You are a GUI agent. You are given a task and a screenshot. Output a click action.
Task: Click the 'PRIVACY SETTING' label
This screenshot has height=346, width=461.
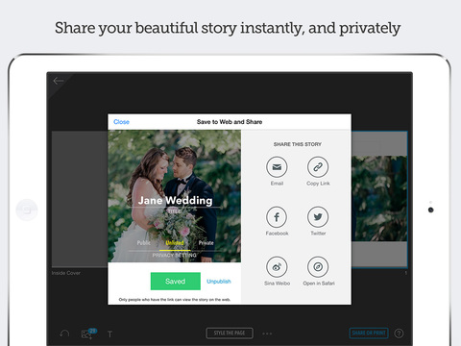click(x=175, y=256)
